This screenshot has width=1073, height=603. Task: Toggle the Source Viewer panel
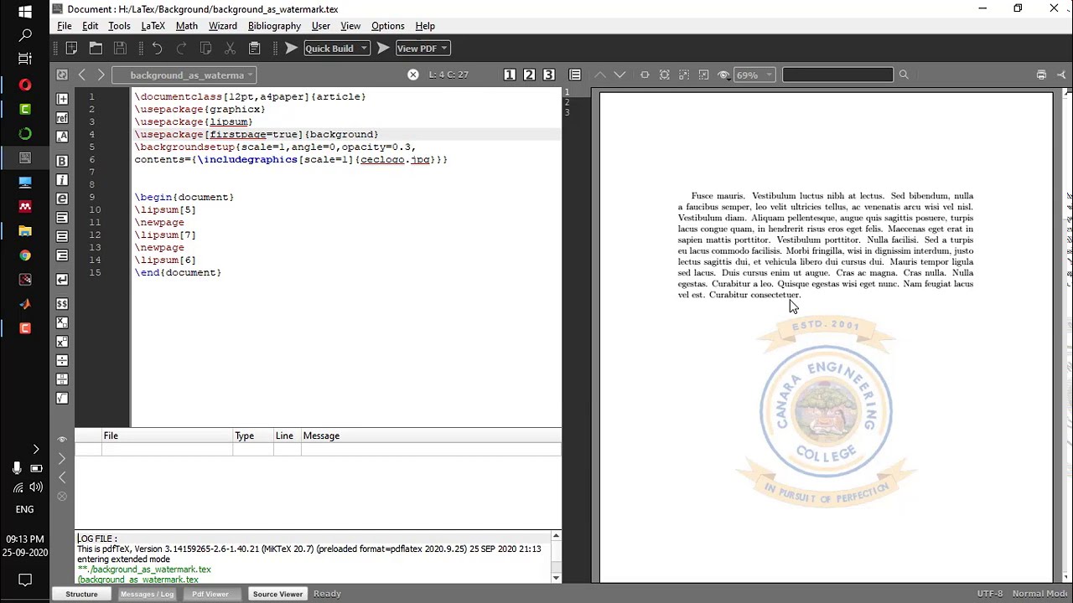(277, 594)
